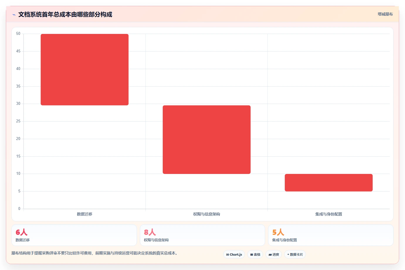The width and height of the screenshot is (405, 270).
Task: Click the 数据卡片 tag chip
Action: click(x=295, y=254)
